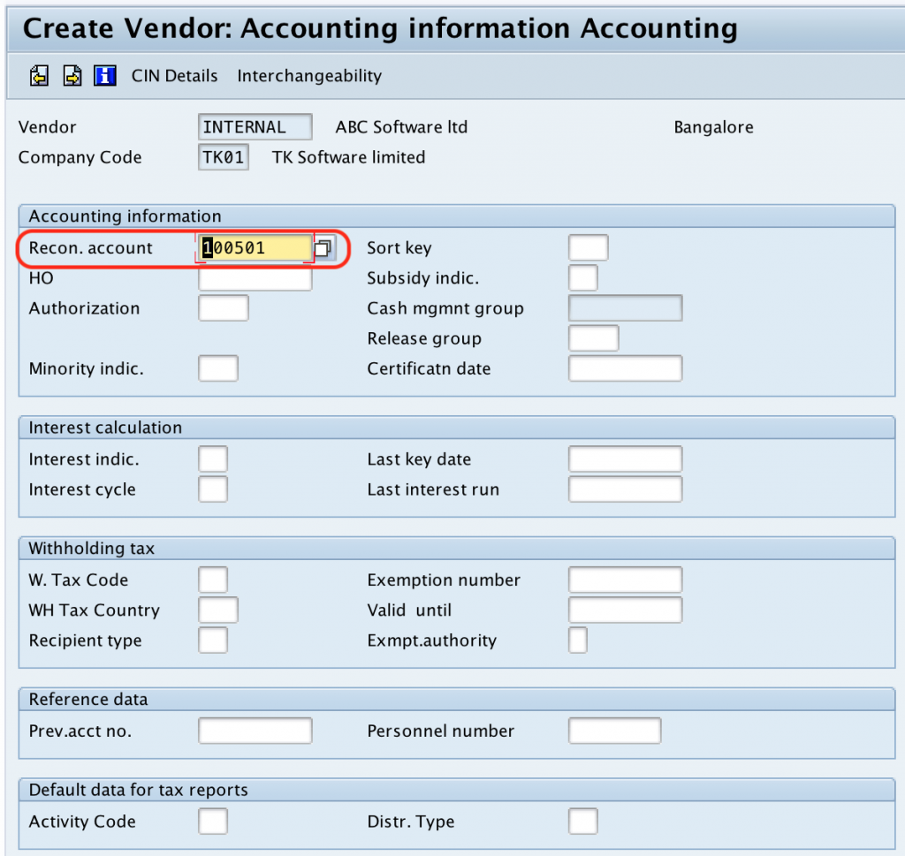Click the Prev.acct no. input field
The image size is (905, 856).
pyautogui.click(x=255, y=731)
